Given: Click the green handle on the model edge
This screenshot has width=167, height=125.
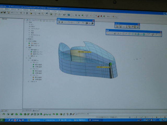Looking at the screenshot, I should 111,64.
